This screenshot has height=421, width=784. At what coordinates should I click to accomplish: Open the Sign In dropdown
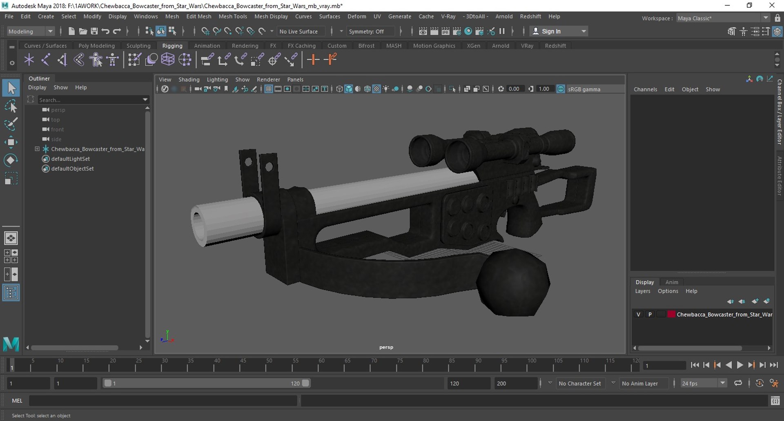coord(559,31)
